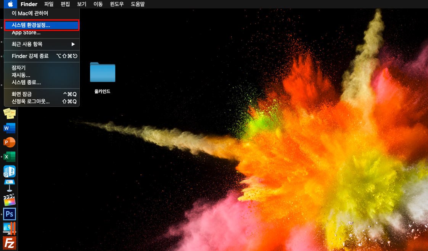The image size is (428, 251).
Task: Launch Excel from the Dock
Action: 9,157
